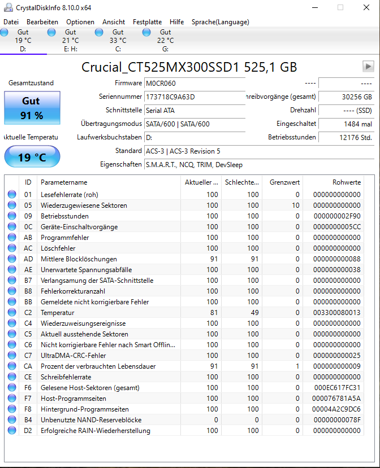380x468 pixels.
Task: Click the Seriennummer field 173718C9A63D
Action: point(195,97)
